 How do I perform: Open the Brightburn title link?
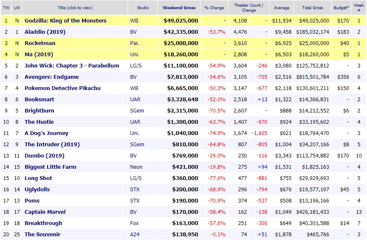(39, 110)
